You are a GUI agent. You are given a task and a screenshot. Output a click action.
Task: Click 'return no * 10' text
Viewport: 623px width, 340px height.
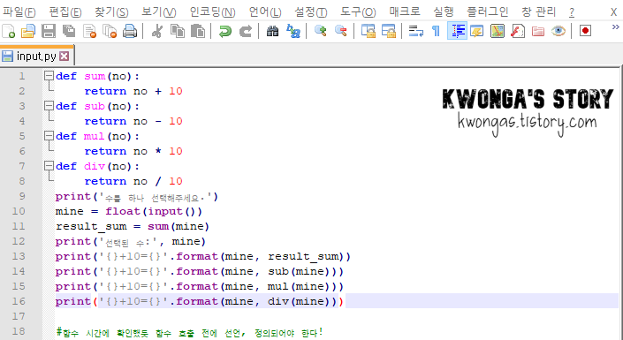click(133, 151)
